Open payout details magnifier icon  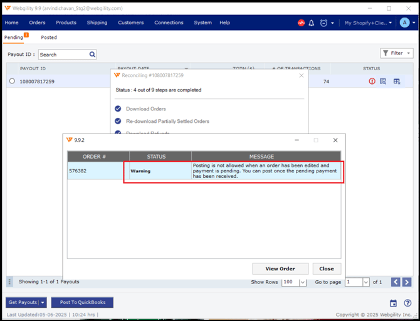[x=383, y=82]
